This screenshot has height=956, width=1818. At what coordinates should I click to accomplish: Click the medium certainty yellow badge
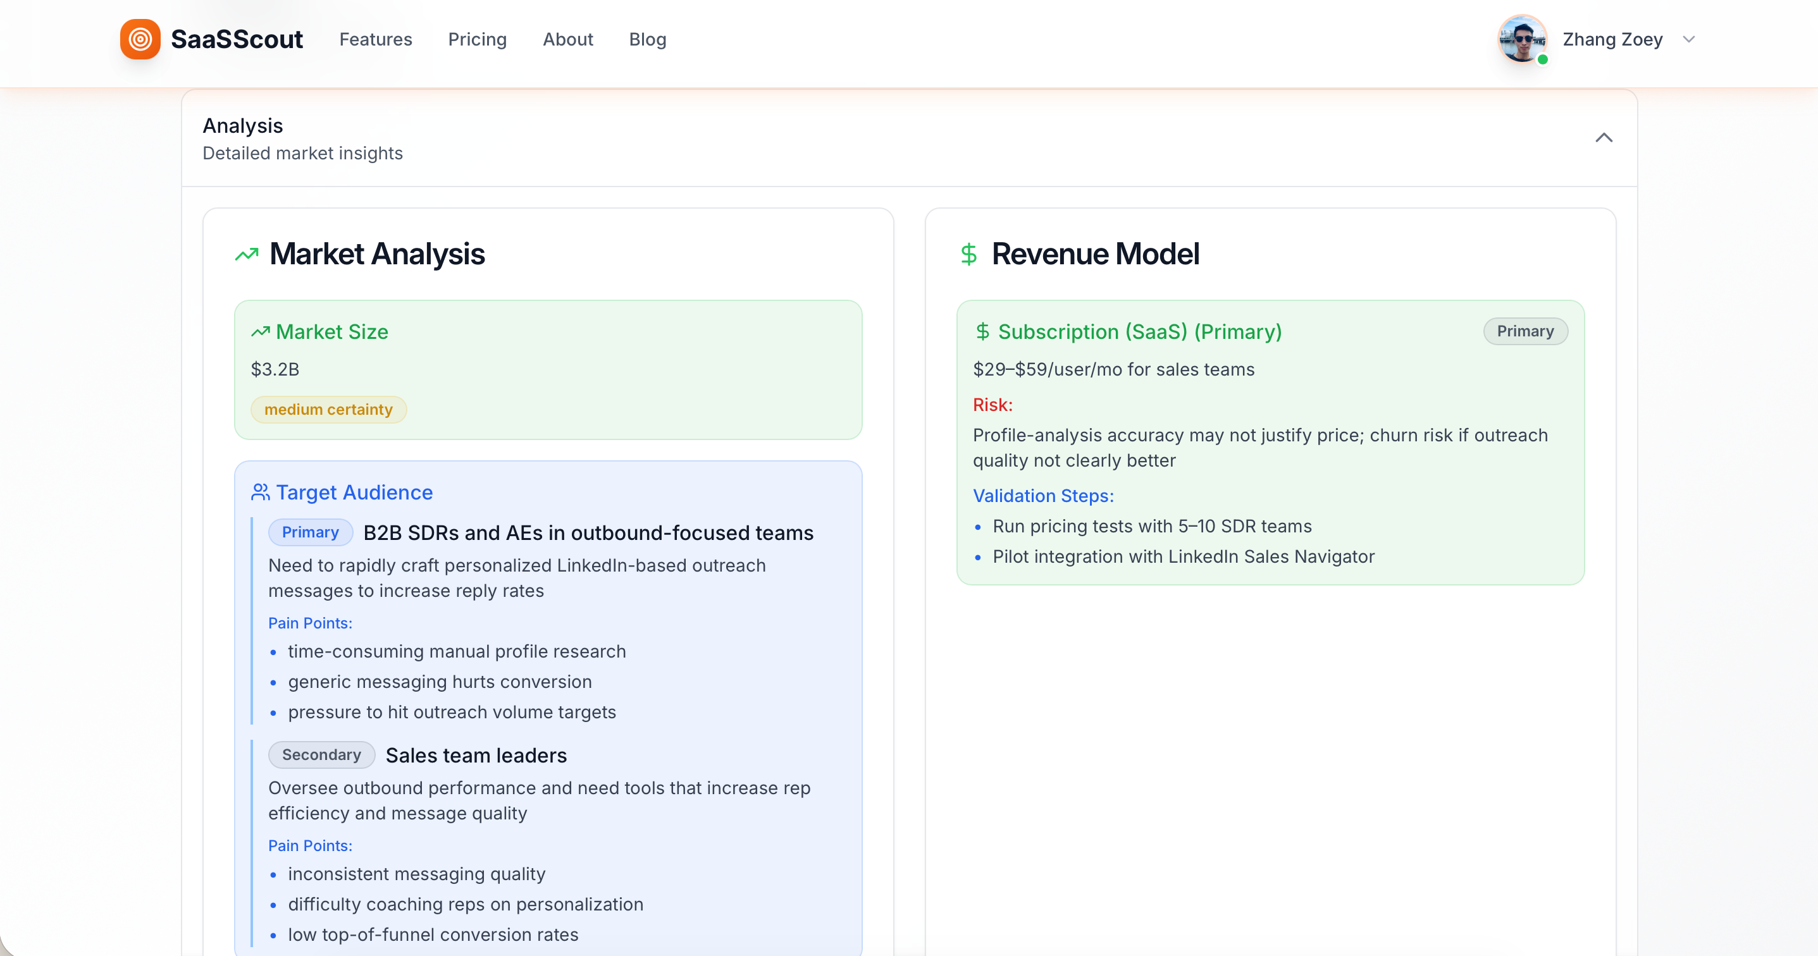[328, 409]
